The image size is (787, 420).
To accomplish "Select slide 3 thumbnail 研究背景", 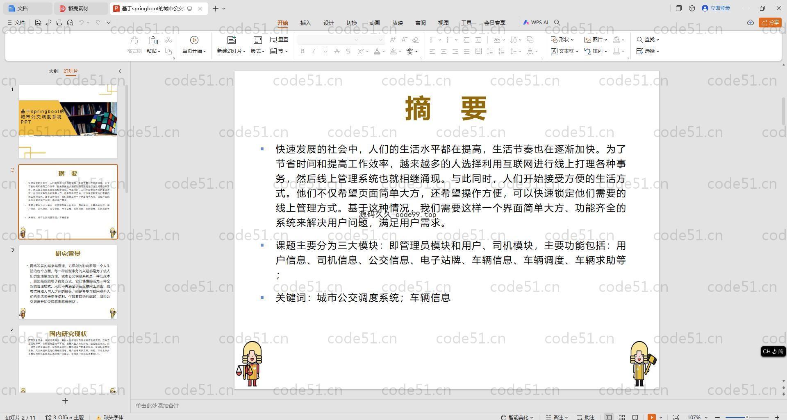I will pos(68,282).
